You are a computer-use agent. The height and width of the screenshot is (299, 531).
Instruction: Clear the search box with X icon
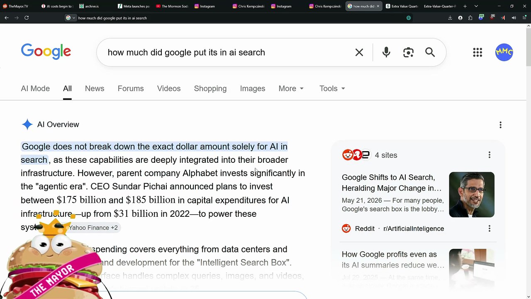tap(359, 52)
